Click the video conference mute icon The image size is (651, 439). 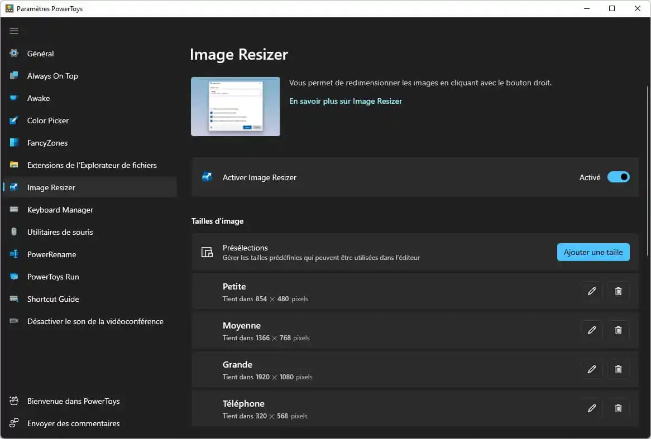pos(14,321)
